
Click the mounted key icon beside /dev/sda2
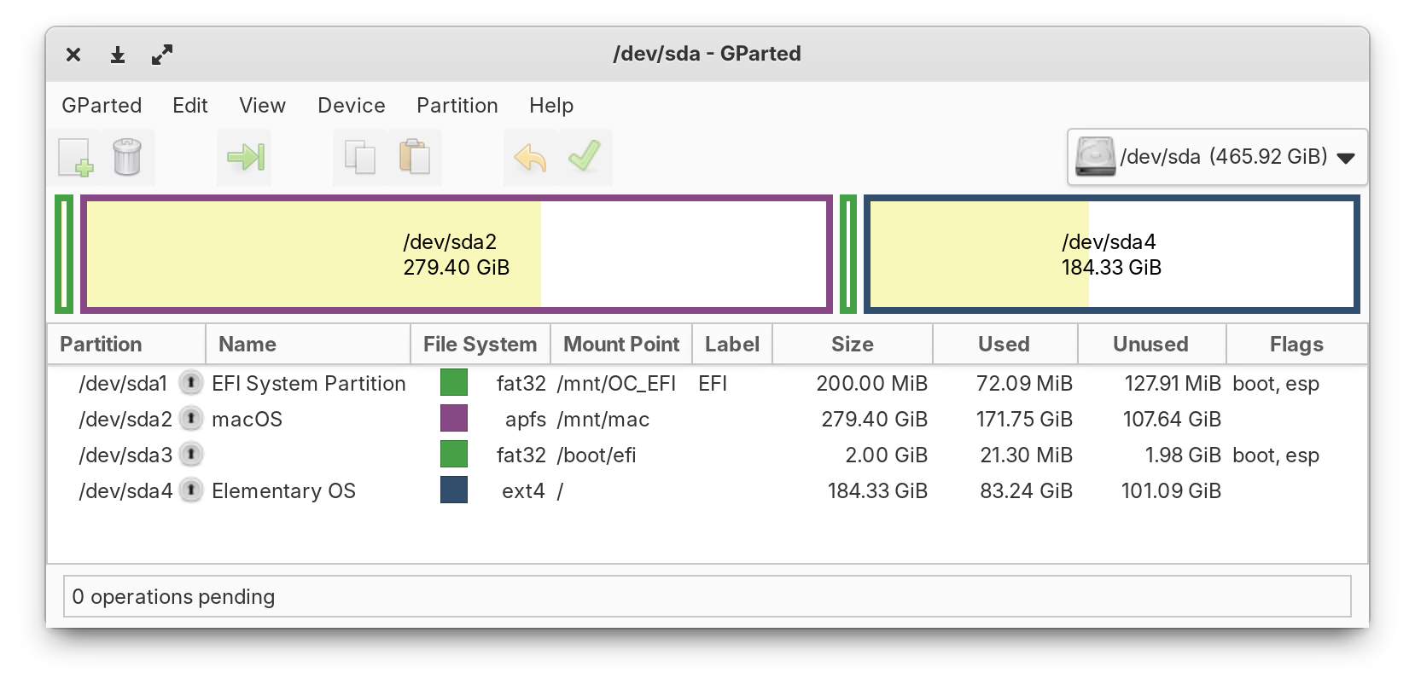click(x=191, y=419)
